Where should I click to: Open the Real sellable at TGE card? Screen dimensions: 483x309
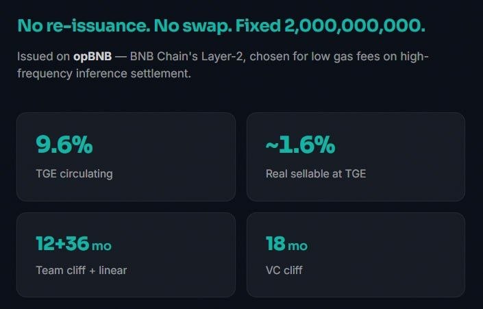[x=356, y=157]
